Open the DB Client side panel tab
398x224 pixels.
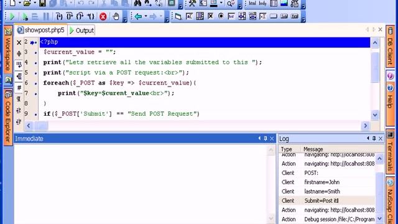coord(390,46)
